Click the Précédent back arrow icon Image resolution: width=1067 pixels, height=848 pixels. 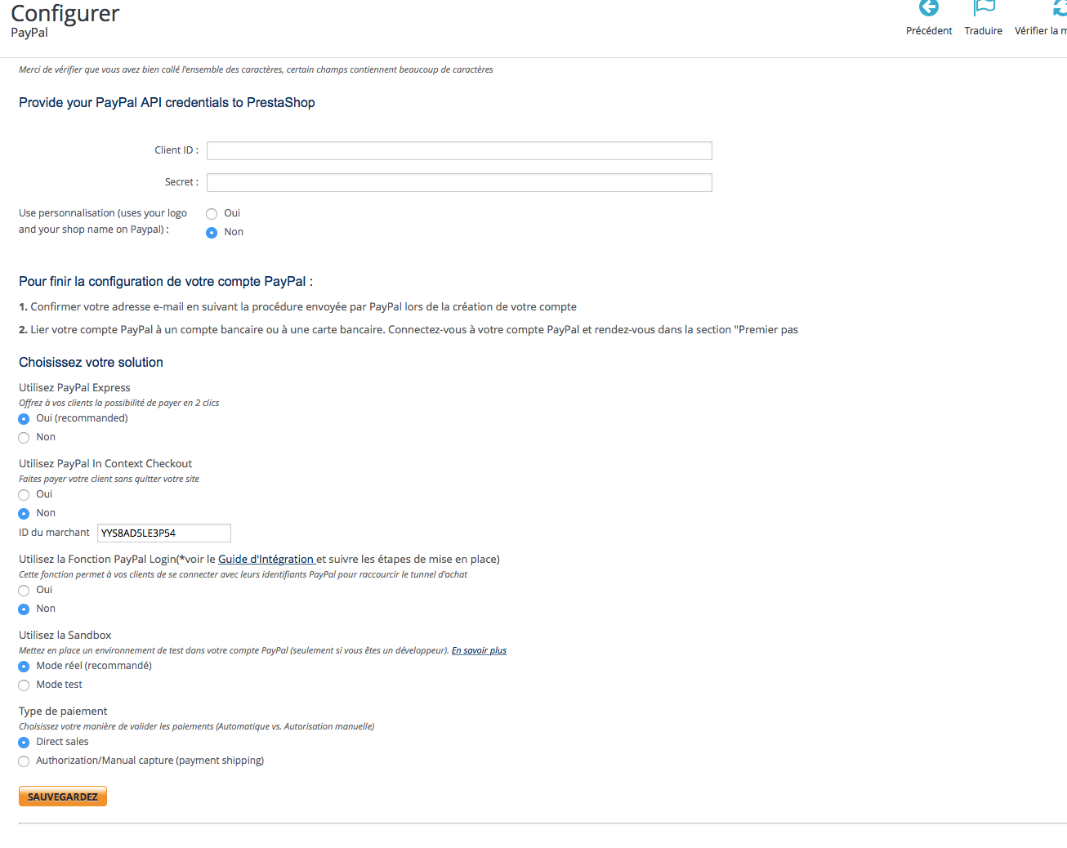pos(929,7)
